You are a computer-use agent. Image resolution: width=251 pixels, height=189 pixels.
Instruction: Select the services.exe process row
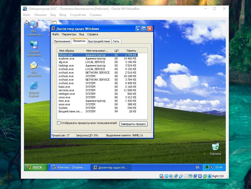click(x=98, y=90)
